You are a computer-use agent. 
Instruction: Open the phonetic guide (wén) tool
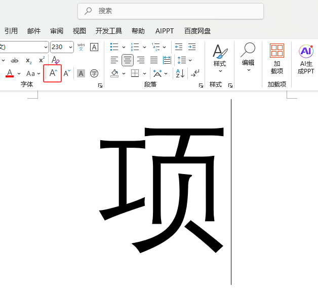81,47
